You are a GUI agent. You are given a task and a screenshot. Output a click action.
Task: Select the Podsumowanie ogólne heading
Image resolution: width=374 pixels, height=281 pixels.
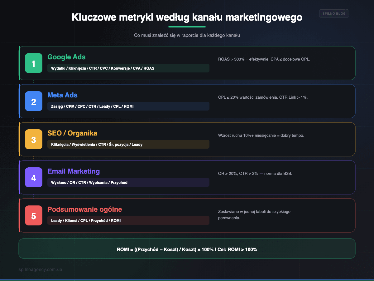point(85,210)
